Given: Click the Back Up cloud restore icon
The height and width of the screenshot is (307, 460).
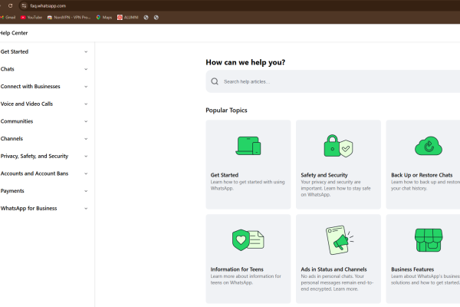Looking at the screenshot, I should 429,146.
